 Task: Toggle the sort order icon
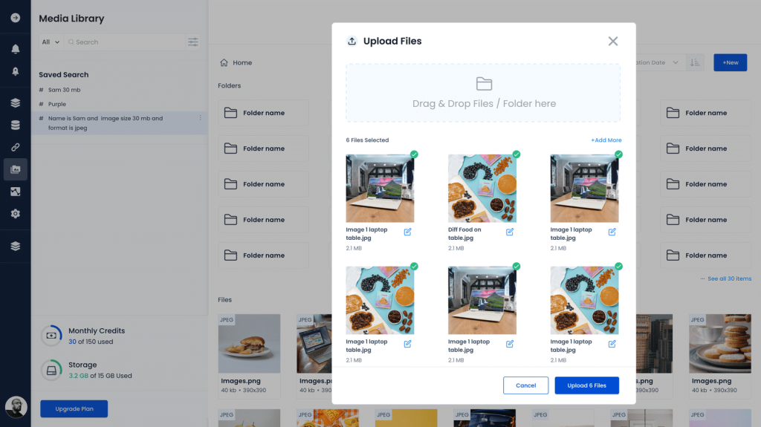pyautogui.click(x=695, y=62)
